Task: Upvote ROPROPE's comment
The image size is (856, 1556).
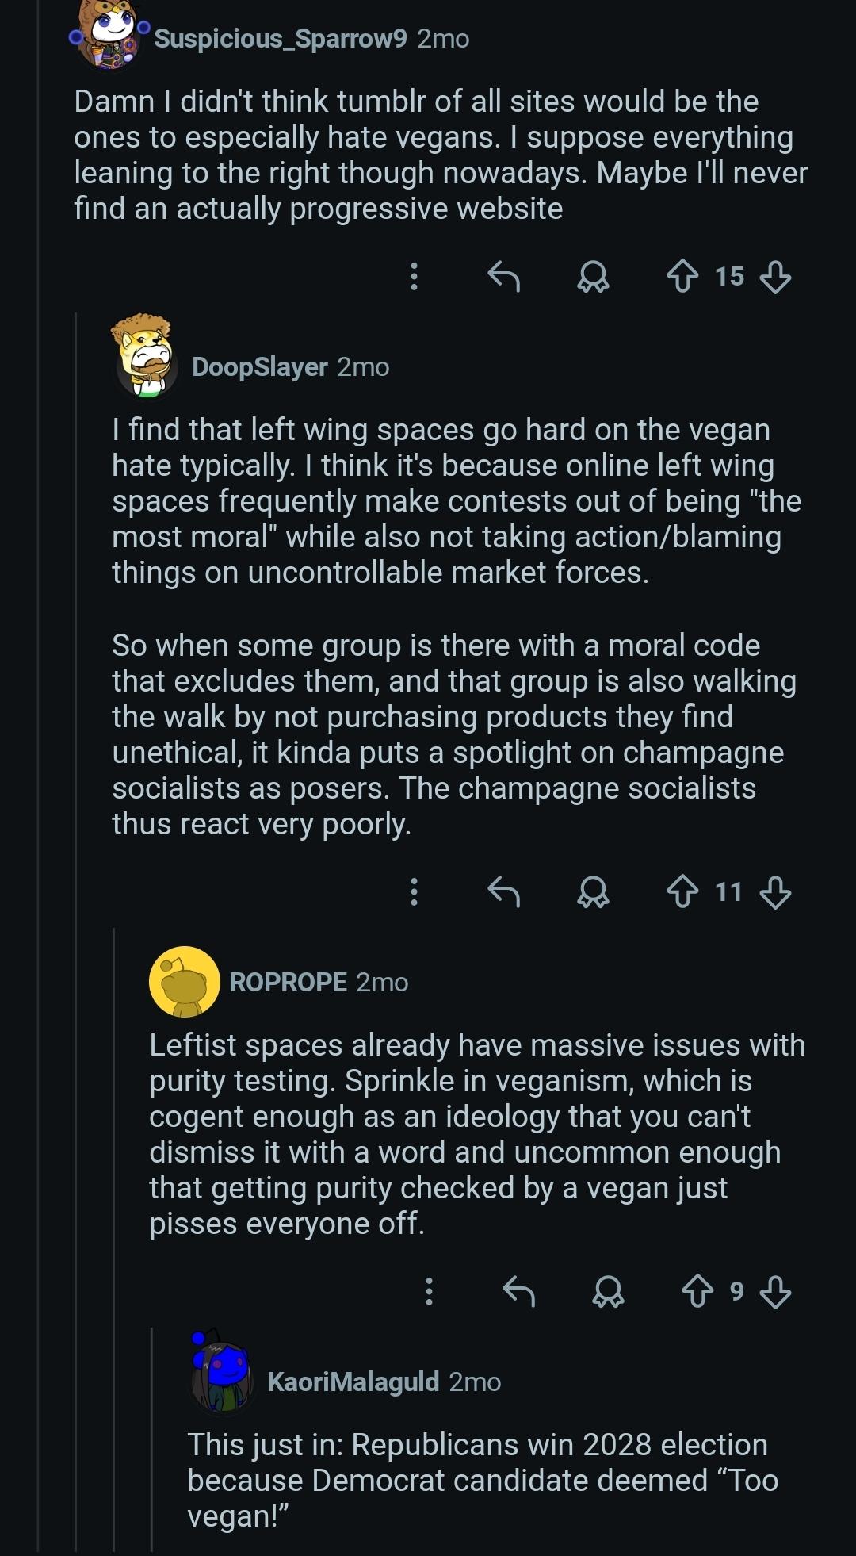Action: click(697, 1292)
